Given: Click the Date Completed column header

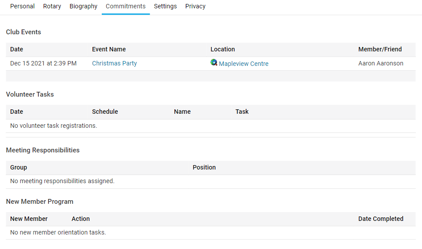Looking at the screenshot, I should click(381, 219).
